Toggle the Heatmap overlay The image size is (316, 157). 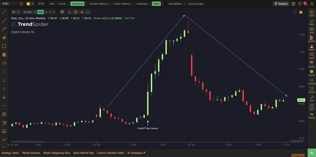[x=142, y=4]
